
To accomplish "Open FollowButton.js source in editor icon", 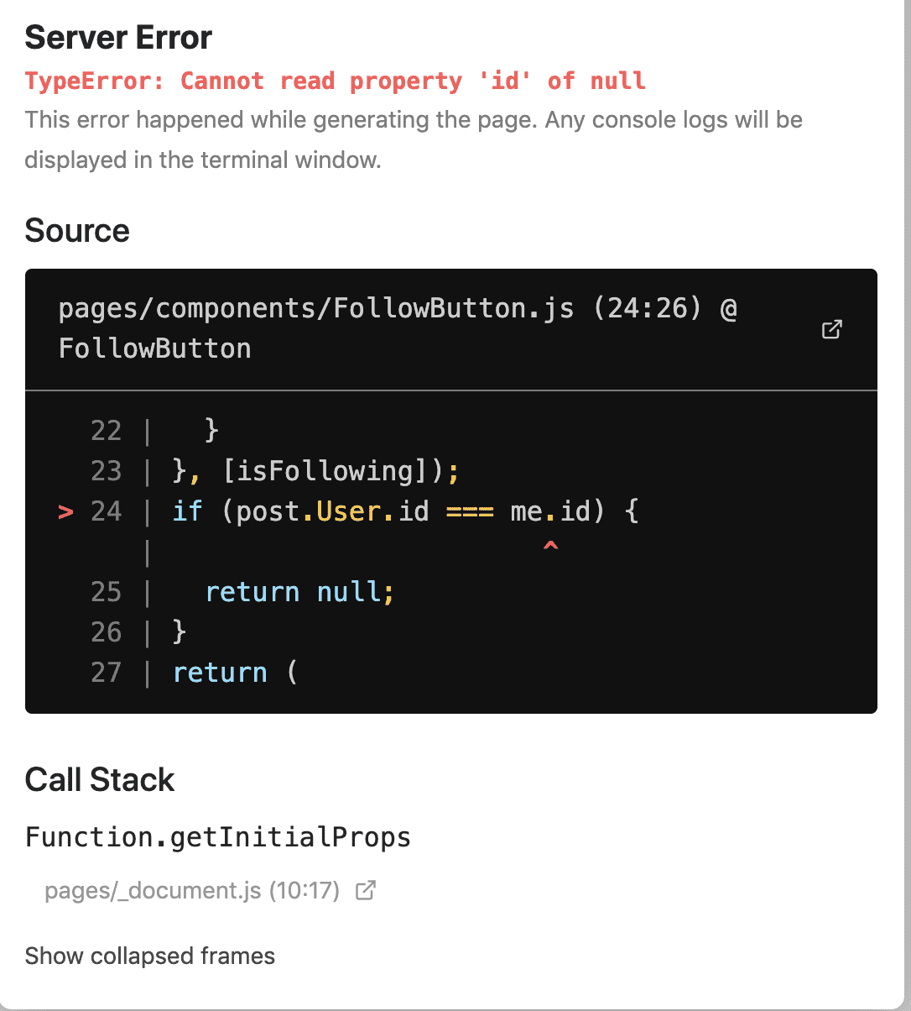I will (x=831, y=329).
